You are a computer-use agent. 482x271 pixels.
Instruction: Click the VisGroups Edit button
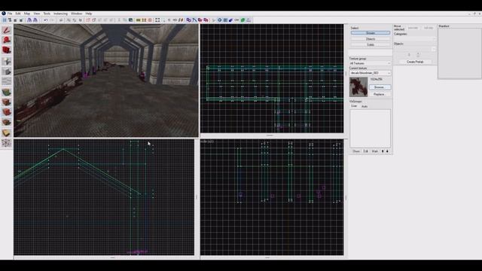[366, 151]
